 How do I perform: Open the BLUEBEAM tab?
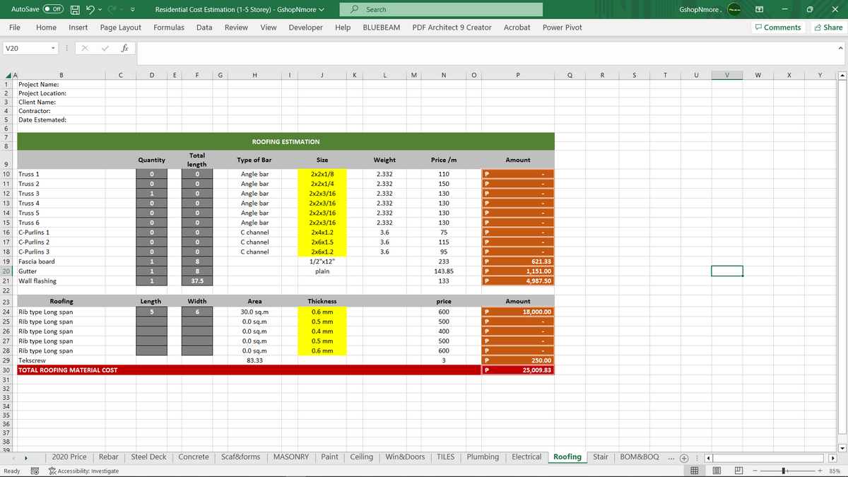pyautogui.click(x=382, y=27)
